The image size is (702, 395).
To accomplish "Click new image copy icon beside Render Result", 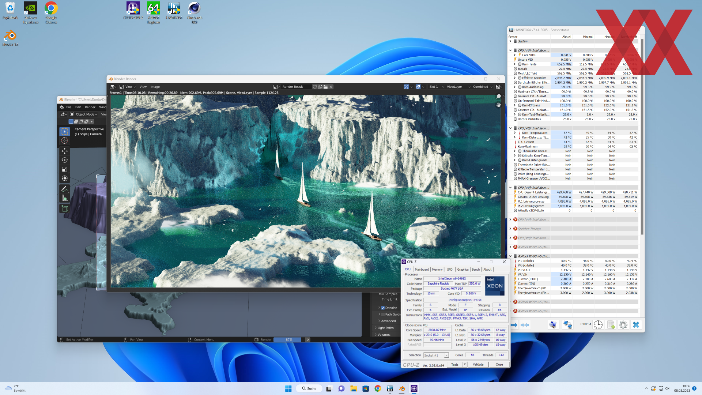I will 320,87.
